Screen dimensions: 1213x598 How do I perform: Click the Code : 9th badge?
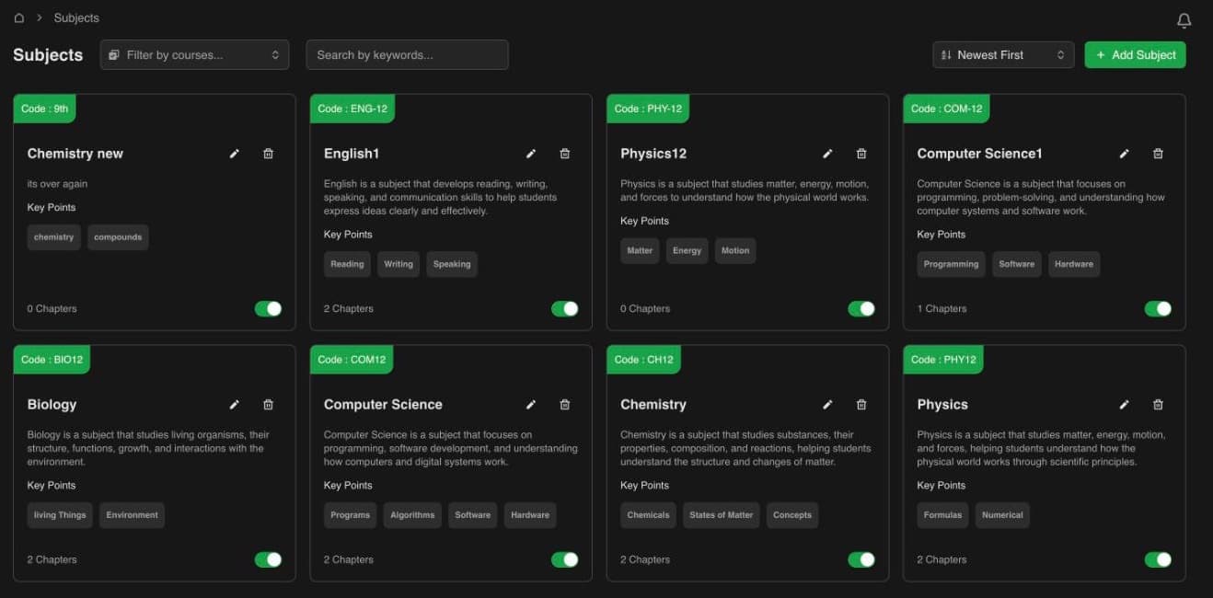(x=45, y=109)
